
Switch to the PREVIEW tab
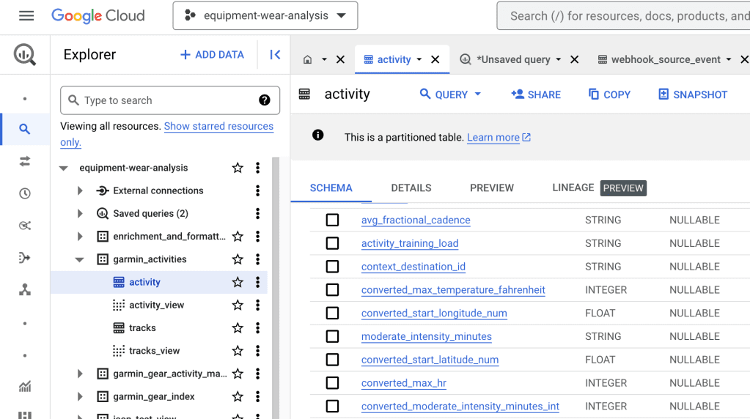[491, 188]
